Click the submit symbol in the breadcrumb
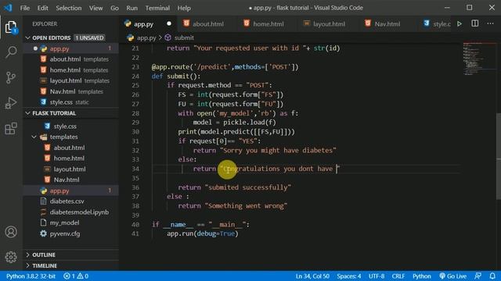This screenshot has width=501, height=281. (x=184, y=37)
